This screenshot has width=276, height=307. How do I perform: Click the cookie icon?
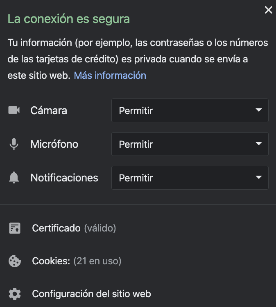click(x=15, y=261)
